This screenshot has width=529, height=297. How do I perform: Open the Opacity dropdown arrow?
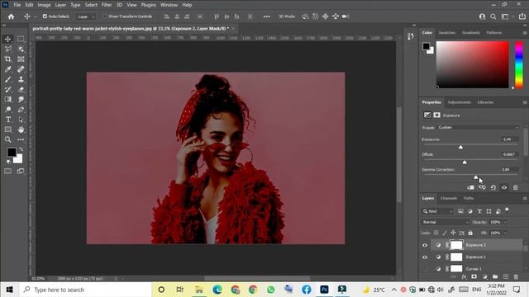pos(505,222)
